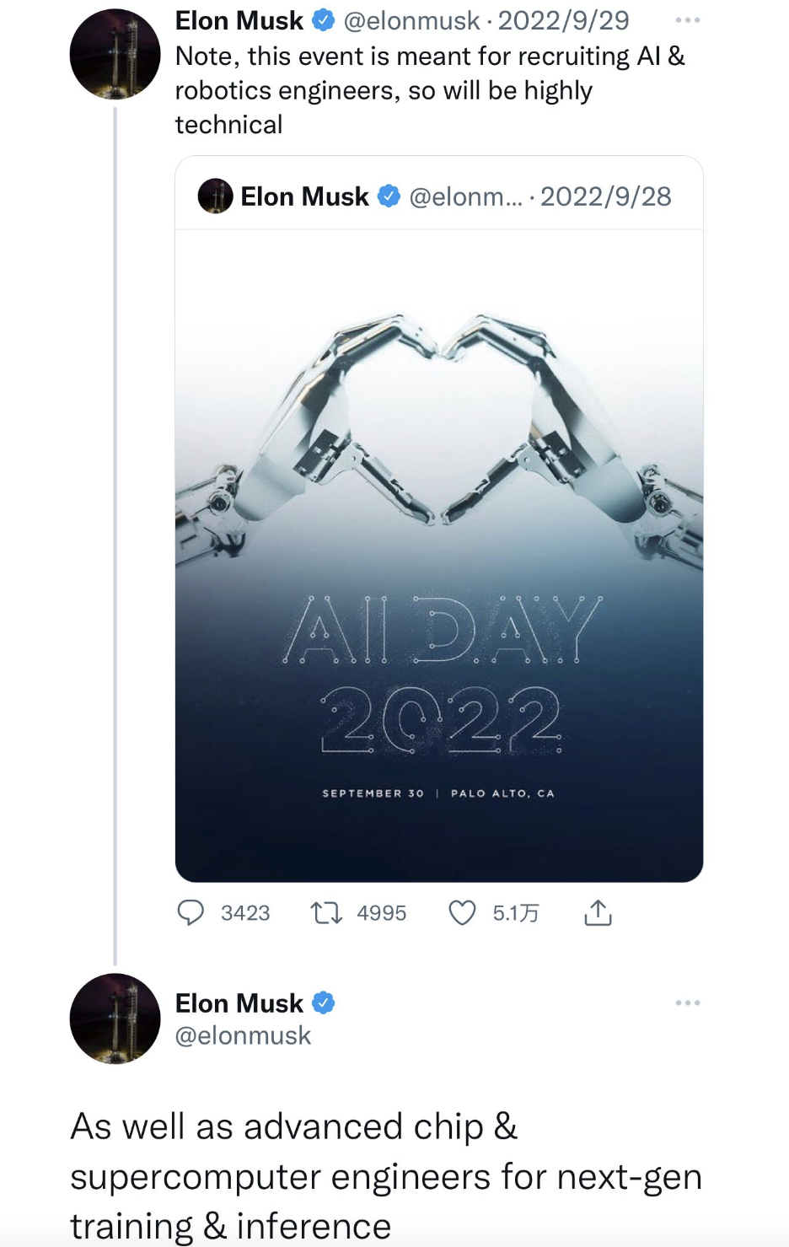Click bottom tweet profile avatar
The image size is (789, 1247).
(115, 1019)
